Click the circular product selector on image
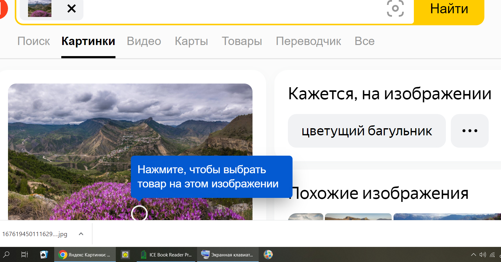This screenshot has height=262, width=501. pos(139,213)
